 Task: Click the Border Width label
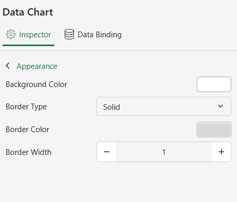tap(28, 152)
